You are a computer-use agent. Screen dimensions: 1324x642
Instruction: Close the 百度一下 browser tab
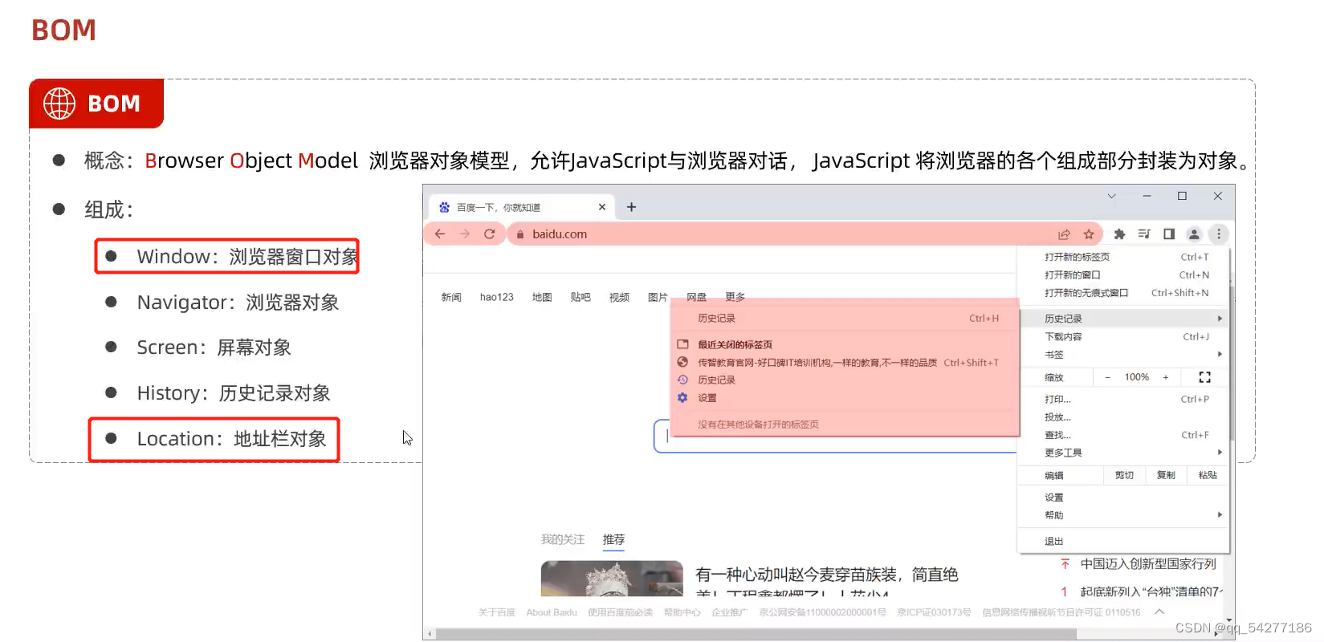click(x=602, y=207)
